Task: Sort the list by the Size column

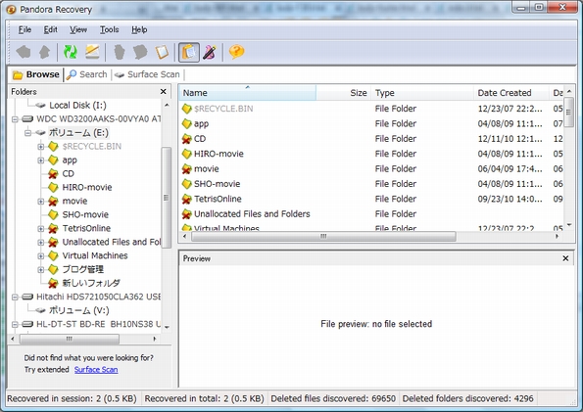Action: 344,93
